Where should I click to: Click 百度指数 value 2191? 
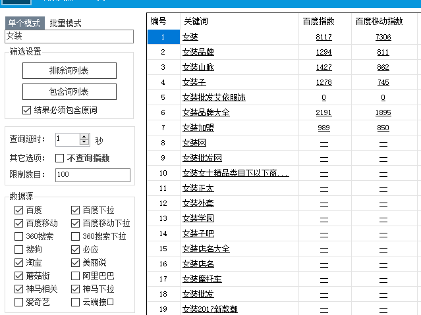[x=323, y=112]
